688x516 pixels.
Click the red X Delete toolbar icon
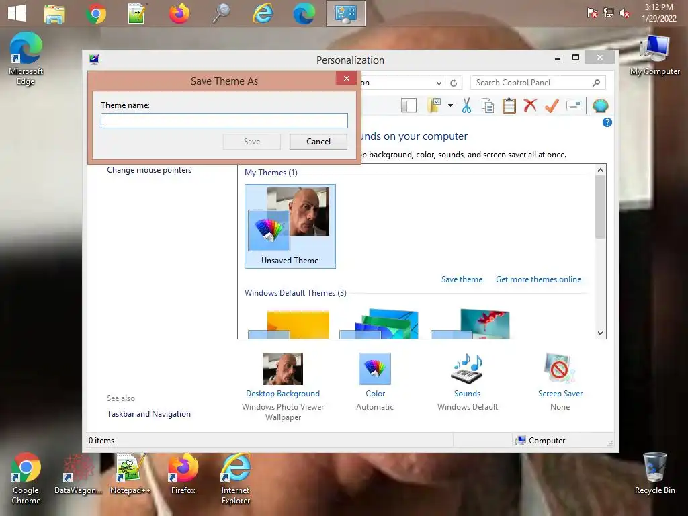[530, 105]
